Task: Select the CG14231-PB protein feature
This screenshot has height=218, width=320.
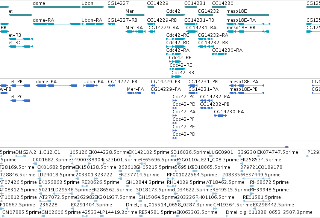Action: (193, 86)
